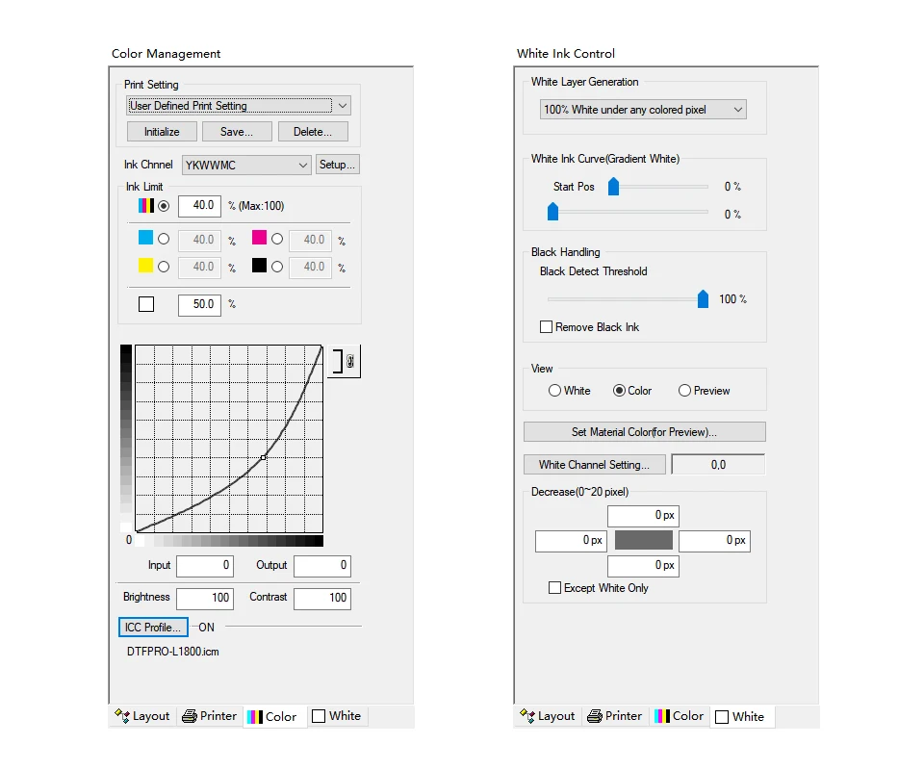The height and width of the screenshot is (770, 924).
Task: Click the curve control point on graph
Action: pyautogui.click(x=264, y=457)
